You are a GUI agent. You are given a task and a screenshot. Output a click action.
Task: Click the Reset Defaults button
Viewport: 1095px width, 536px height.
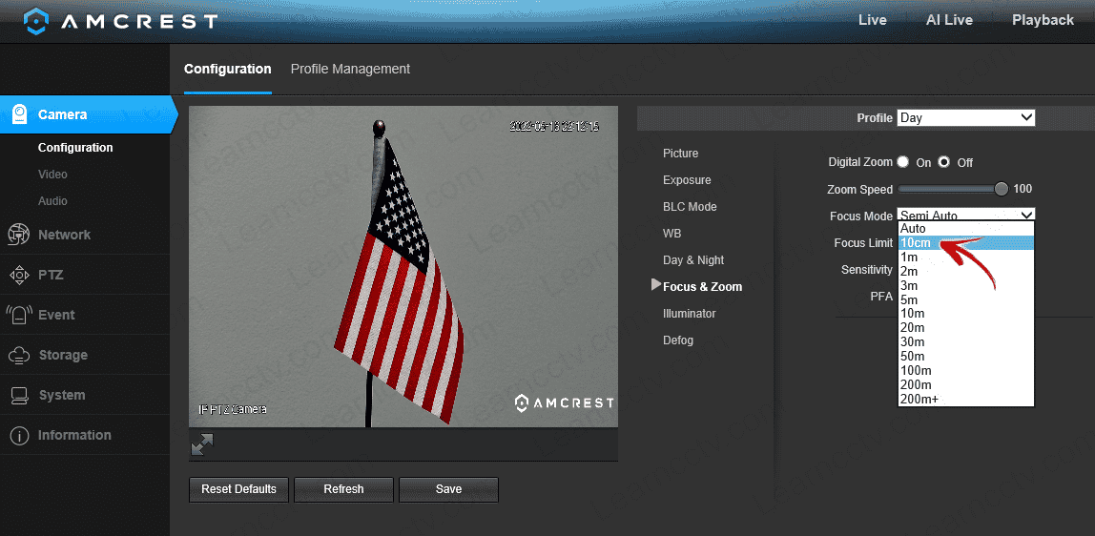(x=238, y=489)
